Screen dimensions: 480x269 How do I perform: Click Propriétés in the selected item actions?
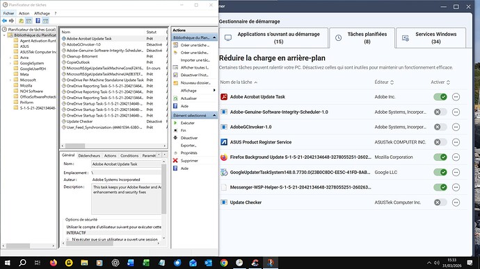point(189,153)
